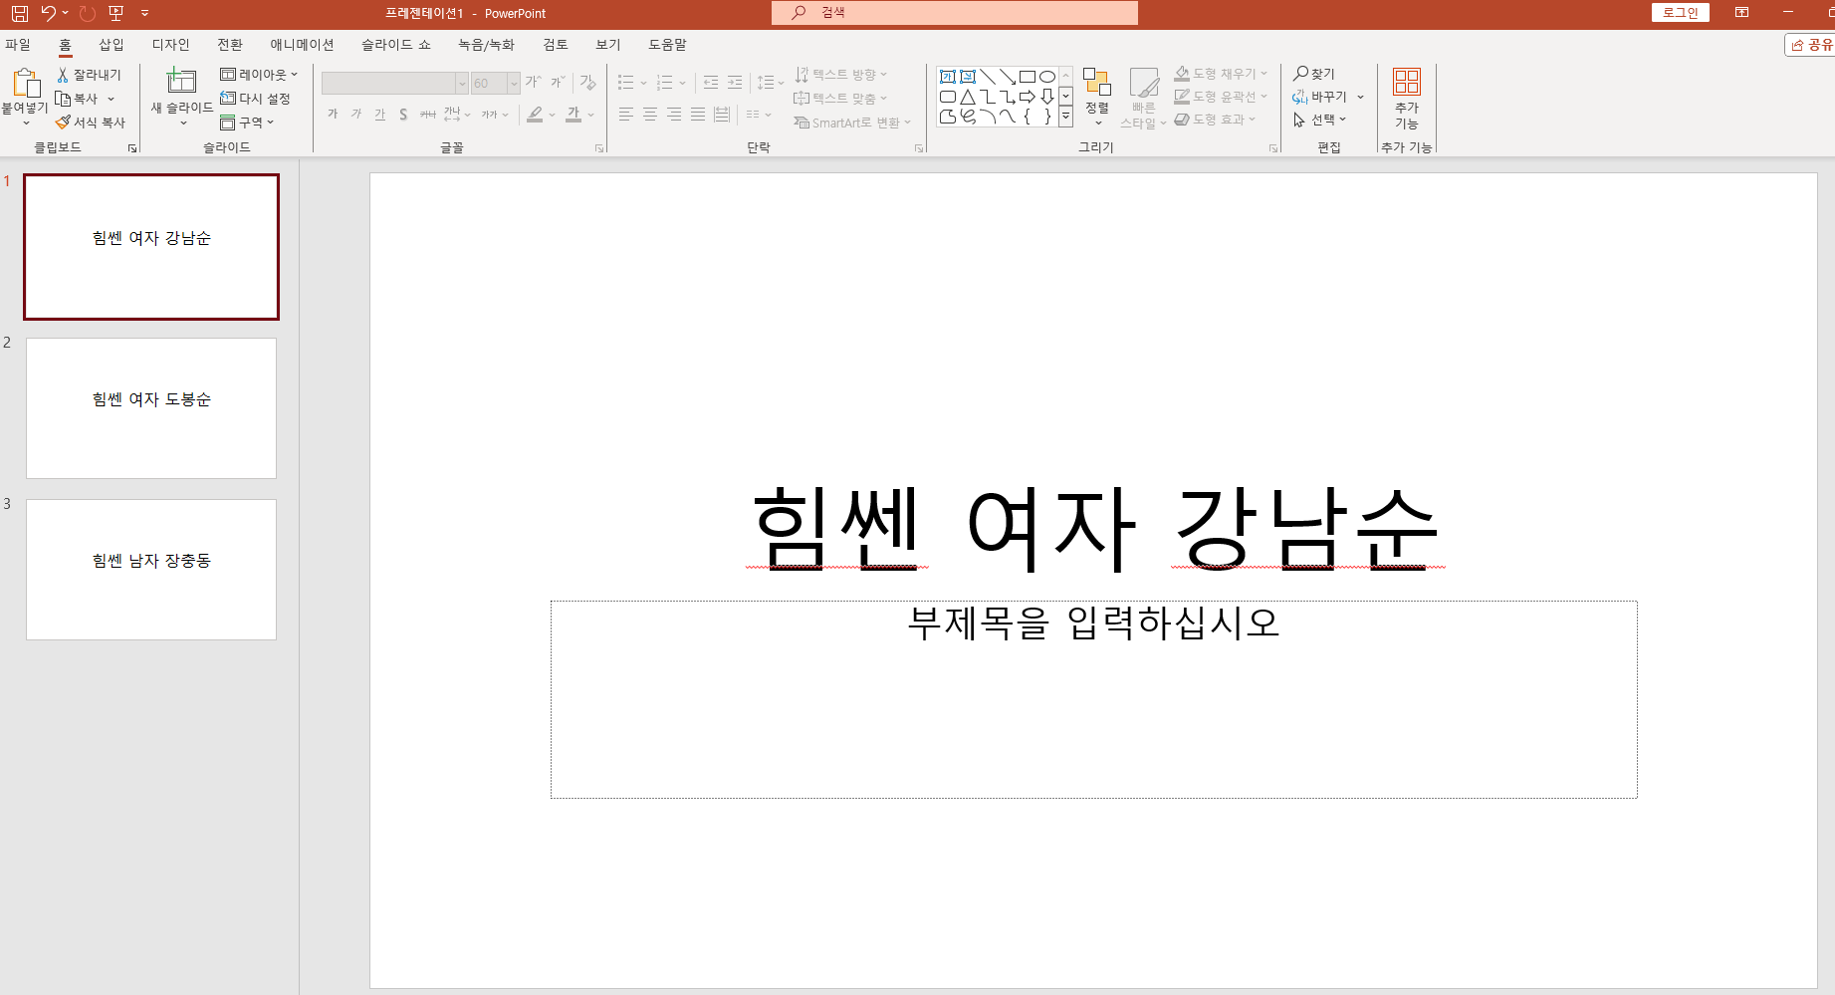Image resolution: width=1835 pixels, height=995 pixels.
Task: Click the 공유 button
Action: (x=1810, y=44)
